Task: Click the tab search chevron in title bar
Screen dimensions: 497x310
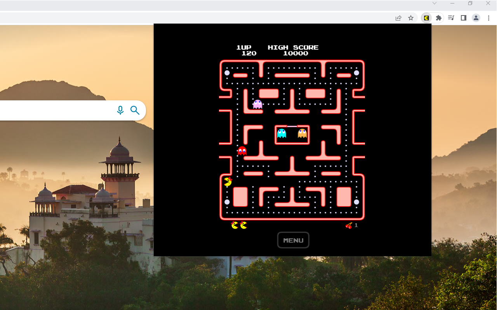Action: click(x=434, y=3)
